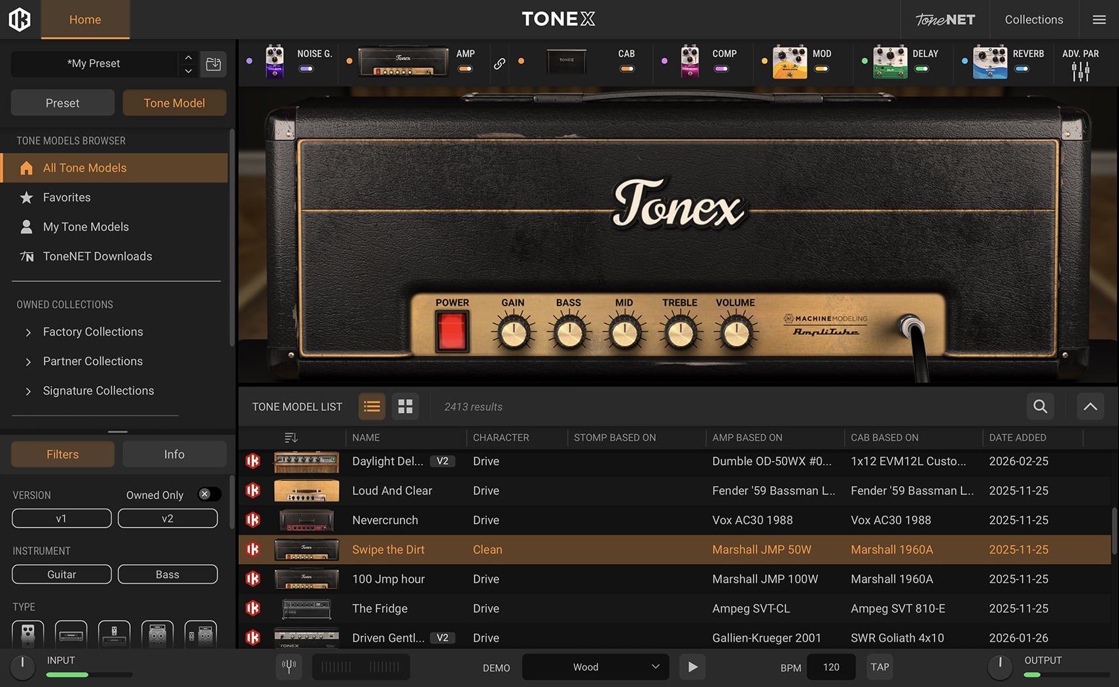Select the Noise Gate pedal icon
The width and height of the screenshot is (1119, 687).
click(275, 62)
